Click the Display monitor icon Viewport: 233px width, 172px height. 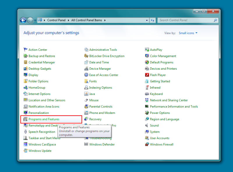point(26,75)
